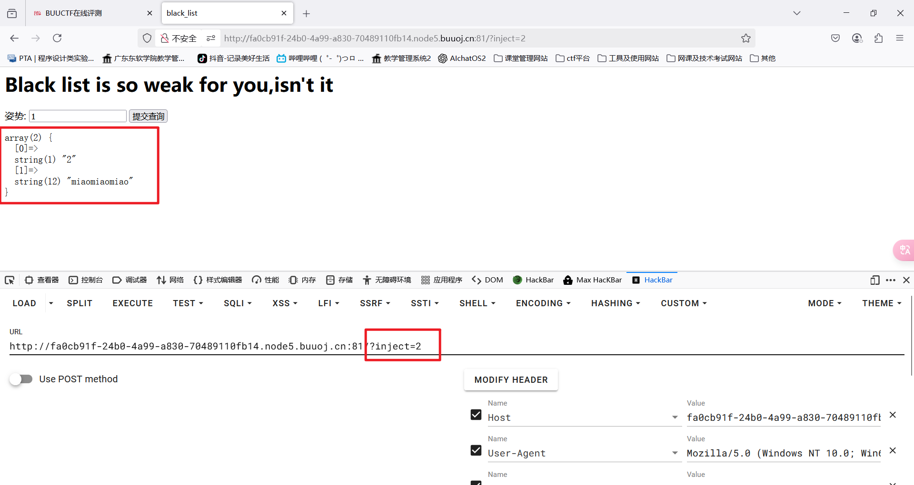Click the DOM panel icon
This screenshot has width=914, height=485.
point(487,280)
